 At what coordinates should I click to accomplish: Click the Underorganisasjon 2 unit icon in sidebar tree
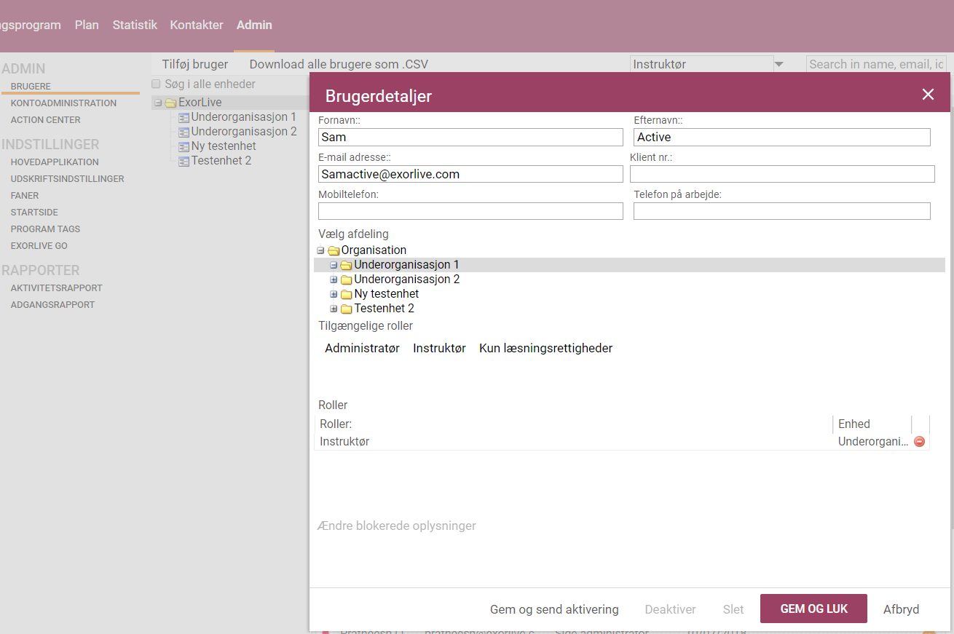(x=184, y=132)
